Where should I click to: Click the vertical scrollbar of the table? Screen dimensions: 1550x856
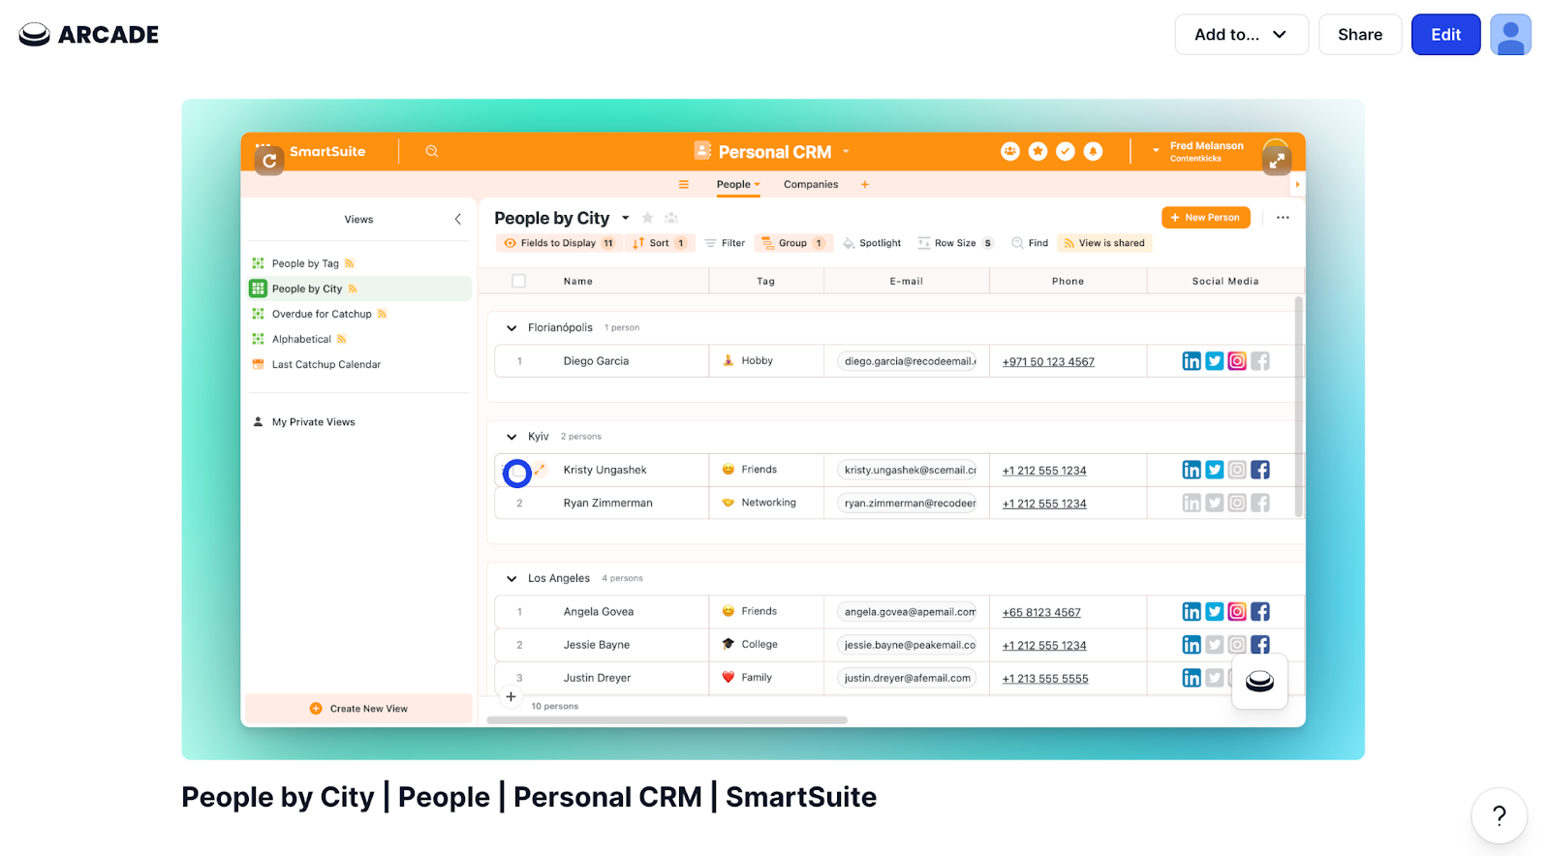coord(1298,407)
